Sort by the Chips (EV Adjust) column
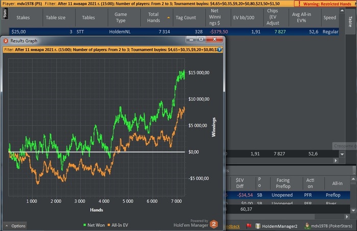 (x=273, y=17)
